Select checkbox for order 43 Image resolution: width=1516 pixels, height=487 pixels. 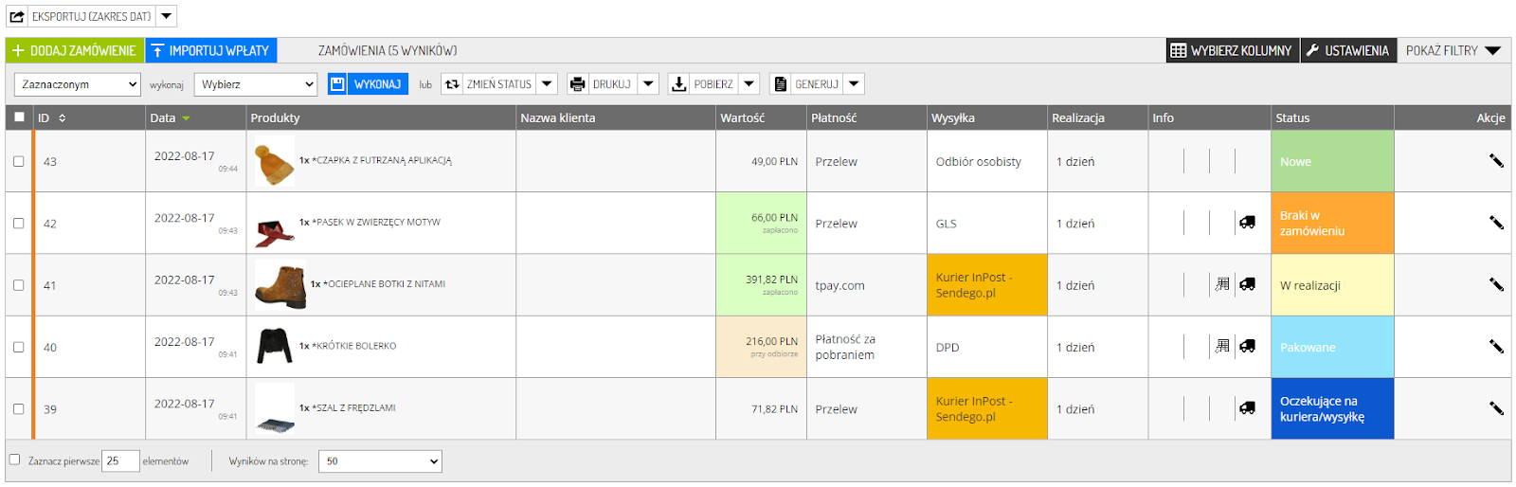click(18, 161)
